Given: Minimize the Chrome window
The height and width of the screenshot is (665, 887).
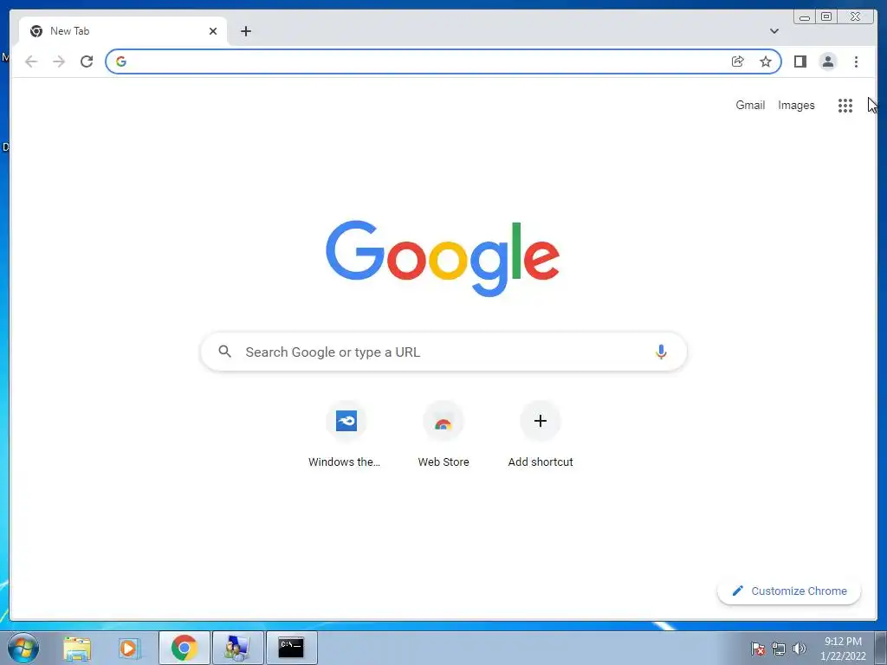Looking at the screenshot, I should (x=805, y=16).
